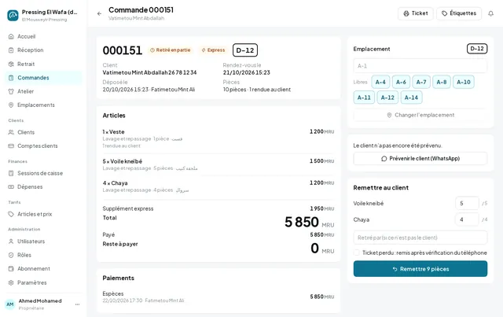Click the Supplément express line

[218, 208]
